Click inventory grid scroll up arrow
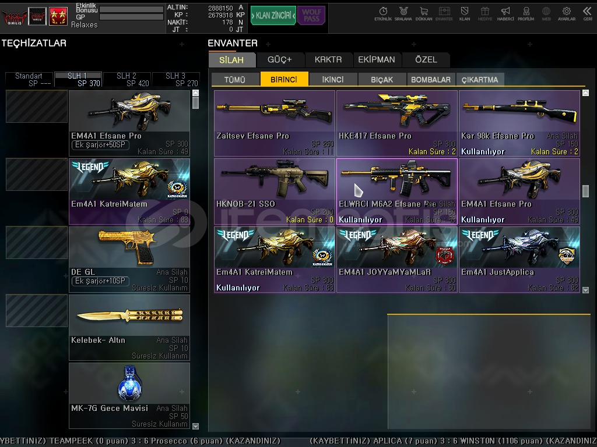This screenshot has width=597, height=447. 585,93
